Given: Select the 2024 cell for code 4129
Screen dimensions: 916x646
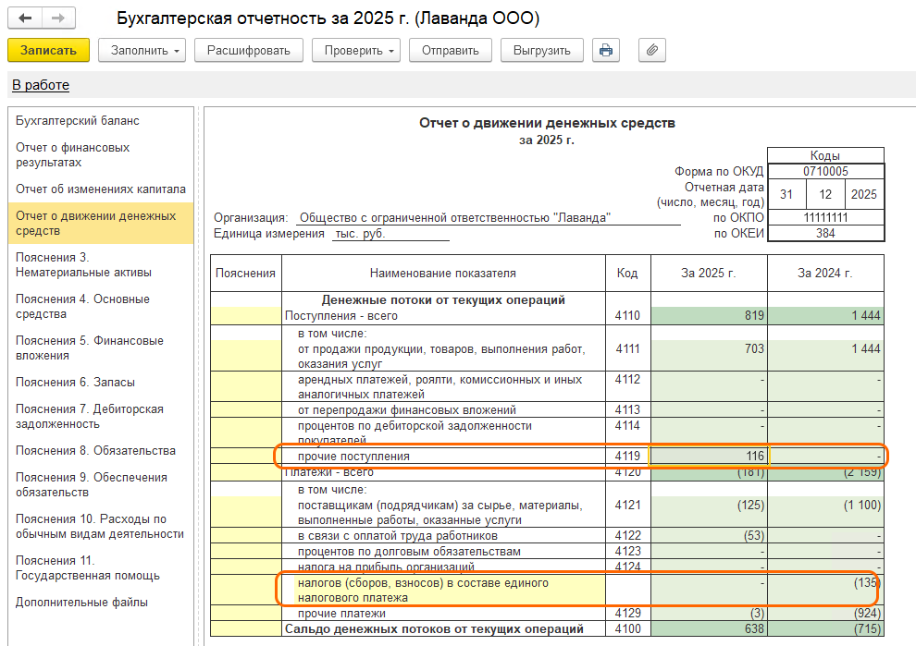Looking at the screenshot, I should 825,614.
